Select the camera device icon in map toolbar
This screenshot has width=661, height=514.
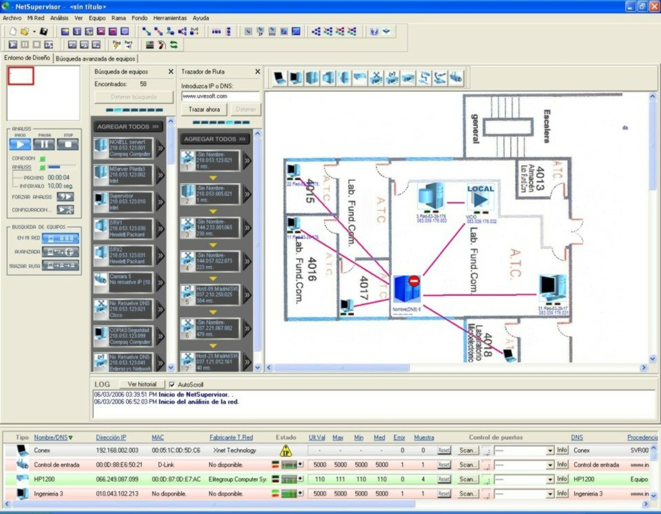(455, 78)
